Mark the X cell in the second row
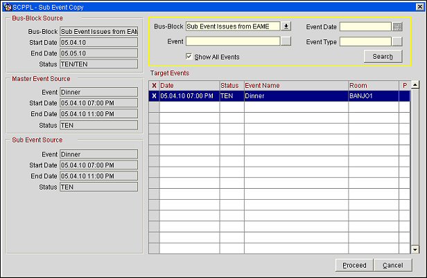 click(x=154, y=107)
